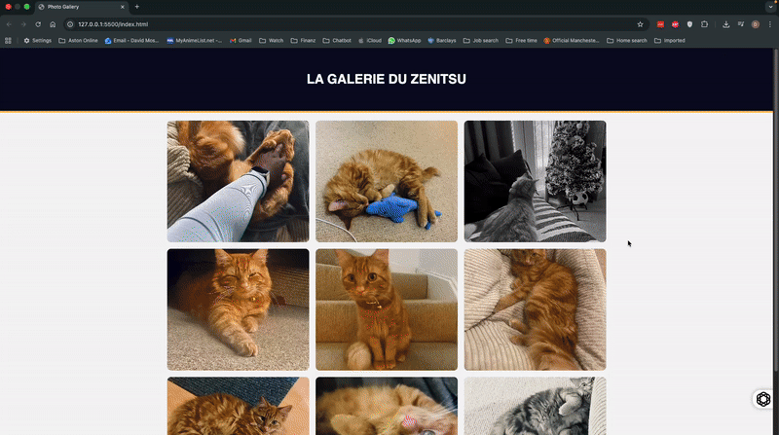Reload the Photo Gallery page
Image resolution: width=779 pixels, height=435 pixels.
[x=38, y=24]
